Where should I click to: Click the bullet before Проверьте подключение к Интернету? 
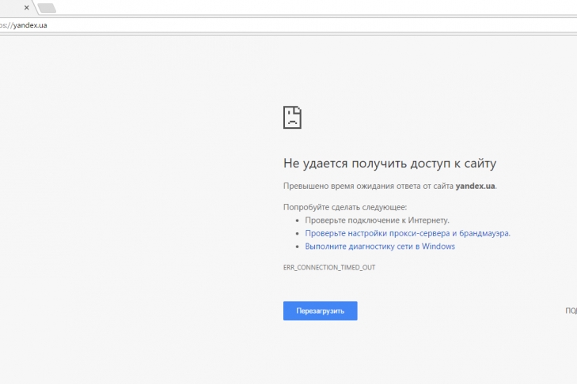(298, 220)
